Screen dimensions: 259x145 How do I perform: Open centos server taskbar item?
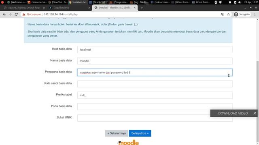click(37, 2)
